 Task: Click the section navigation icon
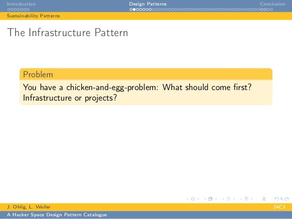click(246, 199)
